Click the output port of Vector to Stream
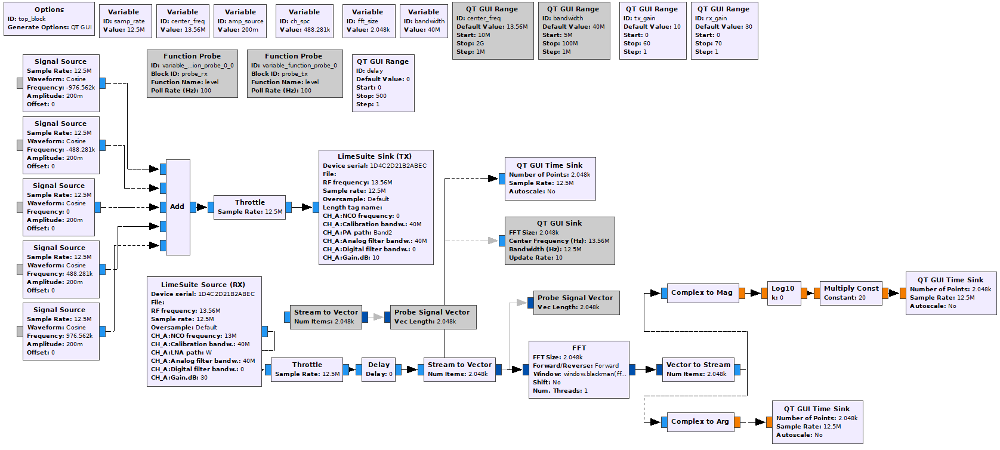 tap(737, 369)
